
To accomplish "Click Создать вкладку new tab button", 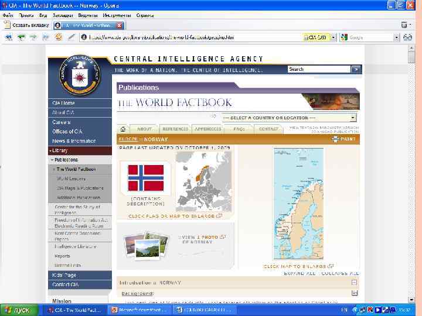I will pyautogui.click(x=27, y=25).
